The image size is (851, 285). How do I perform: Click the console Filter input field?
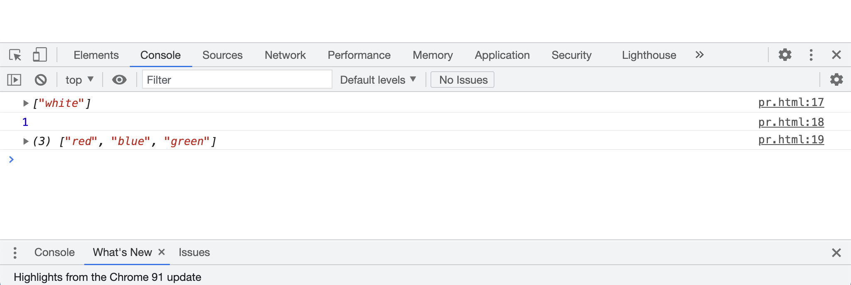237,80
